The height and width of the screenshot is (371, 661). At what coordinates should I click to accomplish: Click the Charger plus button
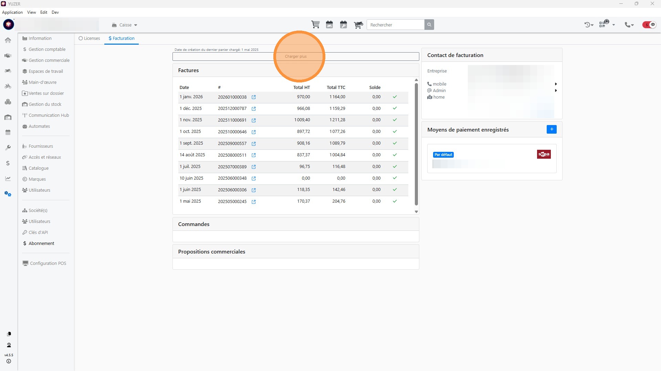pyautogui.click(x=295, y=56)
